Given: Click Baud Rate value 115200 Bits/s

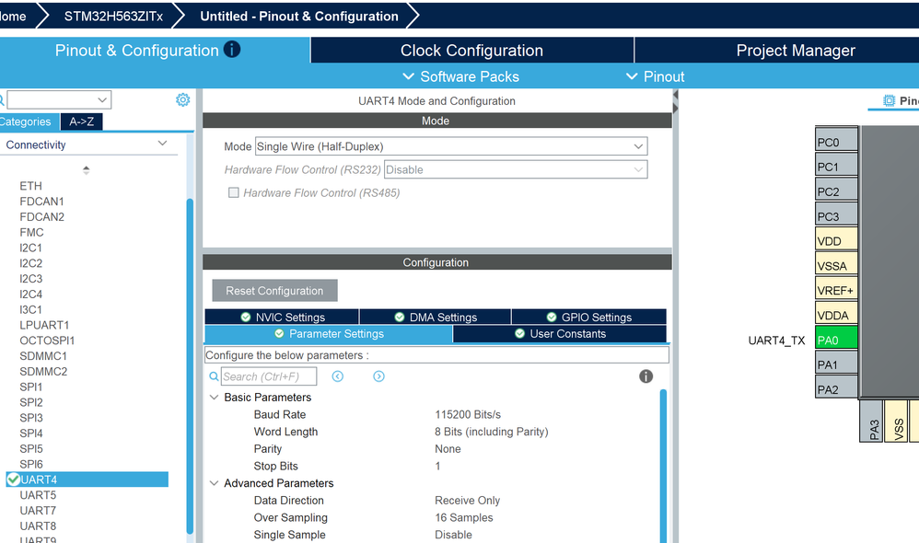Looking at the screenshot, I should pos(468,415).
